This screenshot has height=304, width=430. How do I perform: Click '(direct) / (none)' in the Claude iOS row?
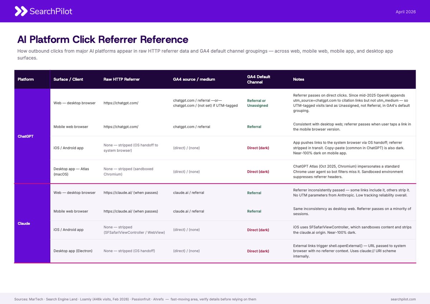click(x=186, y=230)
